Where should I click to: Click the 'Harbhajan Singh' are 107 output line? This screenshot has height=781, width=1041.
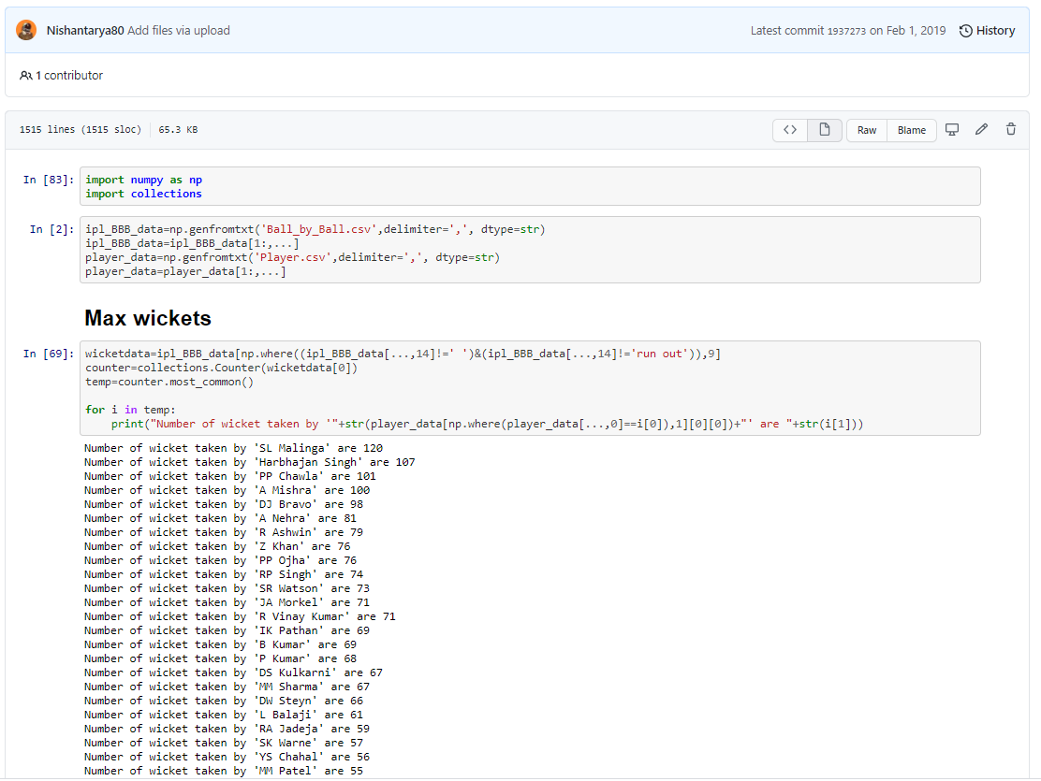tap(250, 462)
